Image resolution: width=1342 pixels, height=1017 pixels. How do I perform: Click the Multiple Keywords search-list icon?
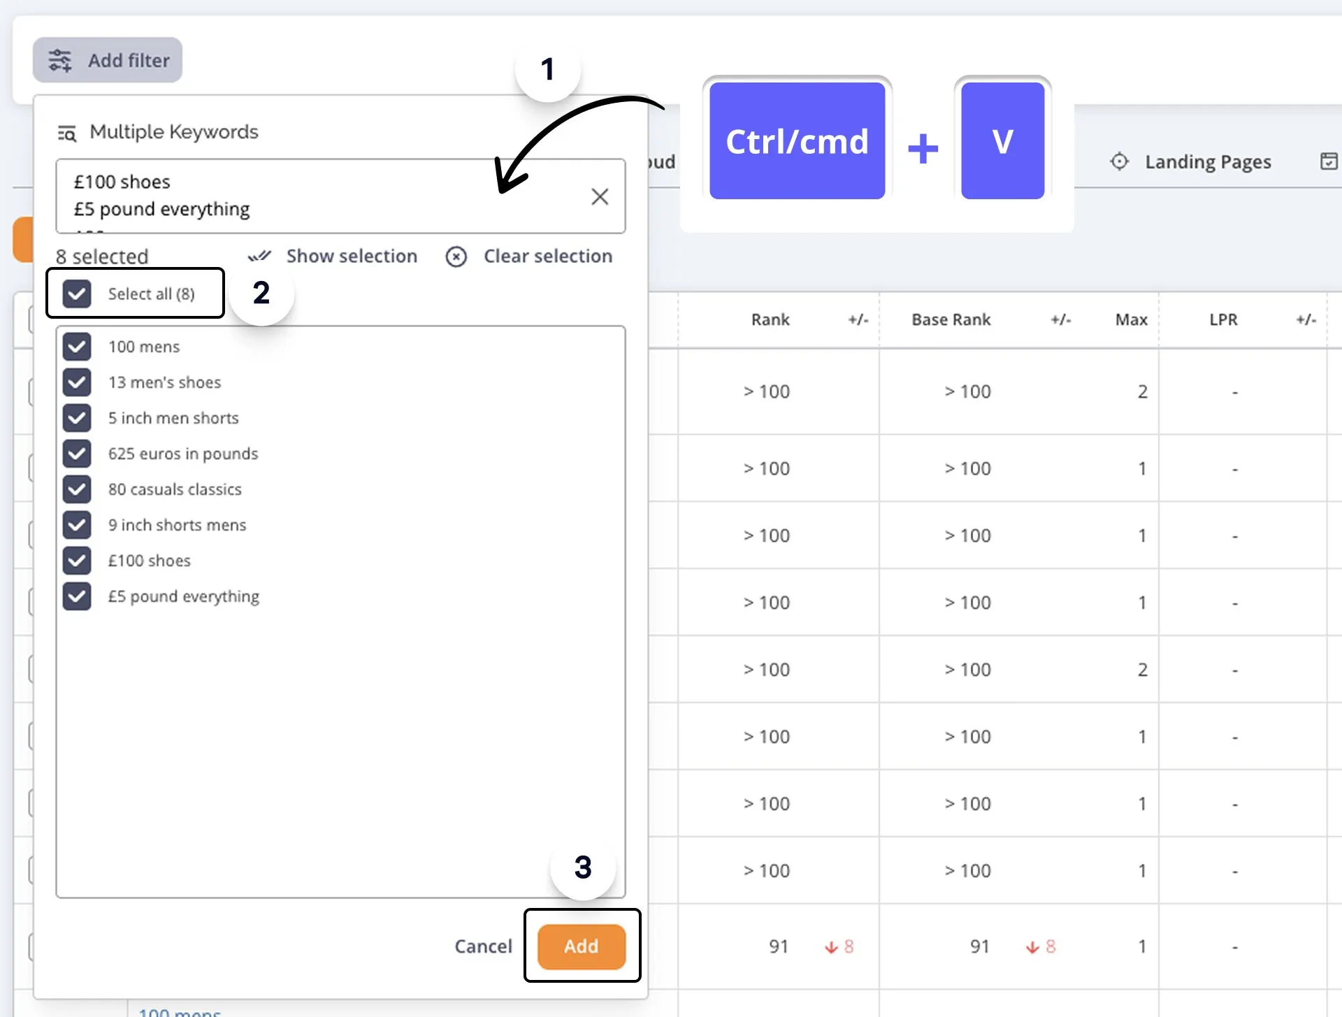point(67,133)
